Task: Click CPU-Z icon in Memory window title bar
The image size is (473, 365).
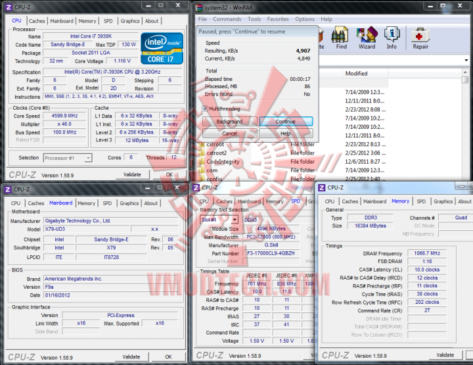Action: click(321, 187)
